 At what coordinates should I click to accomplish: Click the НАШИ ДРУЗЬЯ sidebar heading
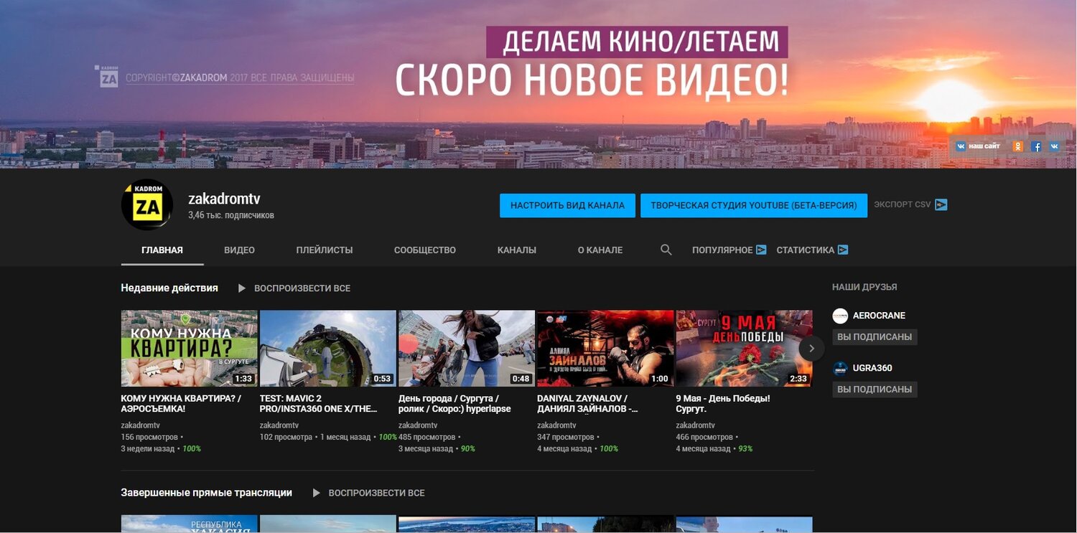coord(864,287)
